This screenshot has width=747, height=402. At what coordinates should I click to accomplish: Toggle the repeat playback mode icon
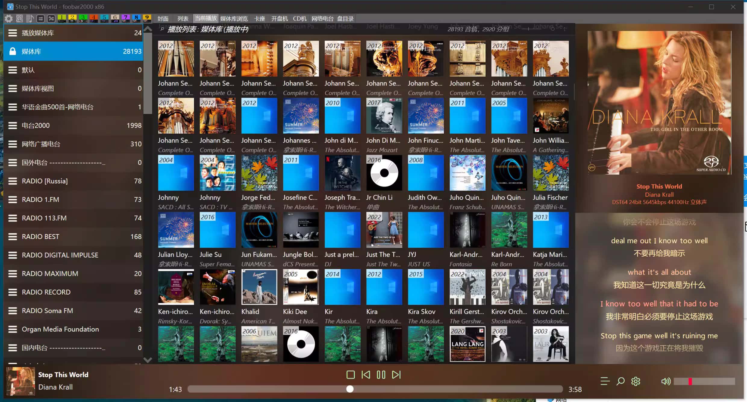point(40,19)
